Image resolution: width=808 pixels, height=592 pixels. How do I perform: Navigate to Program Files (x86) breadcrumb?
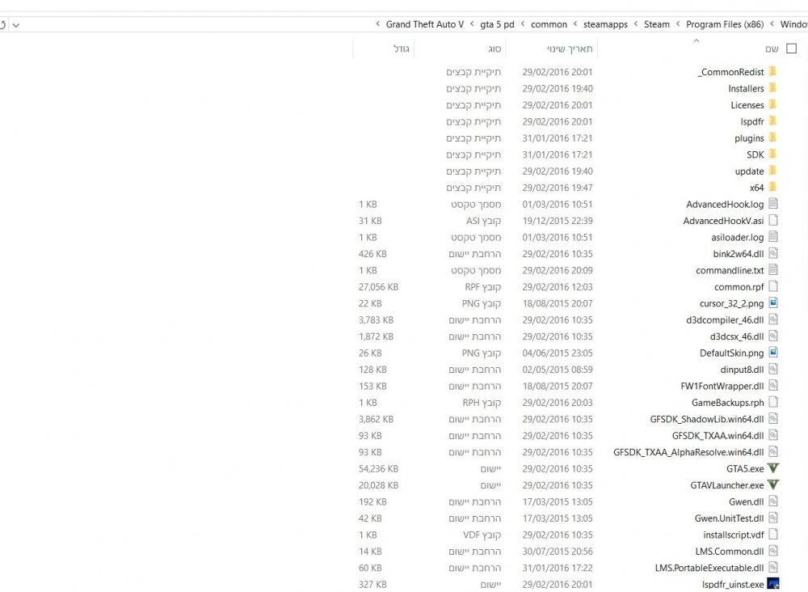[x=725, y=24]
